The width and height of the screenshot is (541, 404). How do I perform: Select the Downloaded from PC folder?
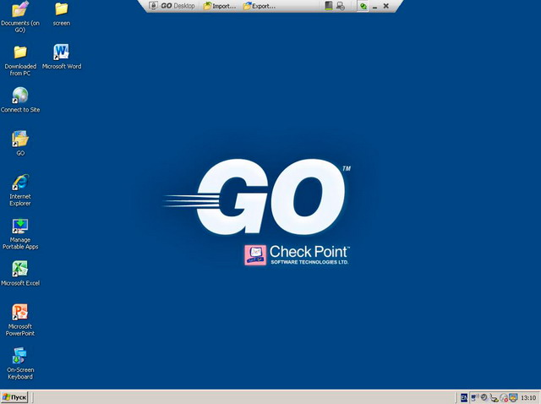pyautogui.click(x=20, y=52)
